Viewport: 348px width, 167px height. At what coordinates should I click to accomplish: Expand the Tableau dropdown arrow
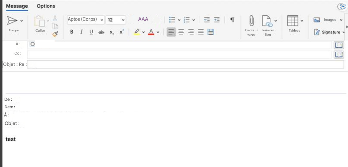pyautogui.click(x=302, y=21)
